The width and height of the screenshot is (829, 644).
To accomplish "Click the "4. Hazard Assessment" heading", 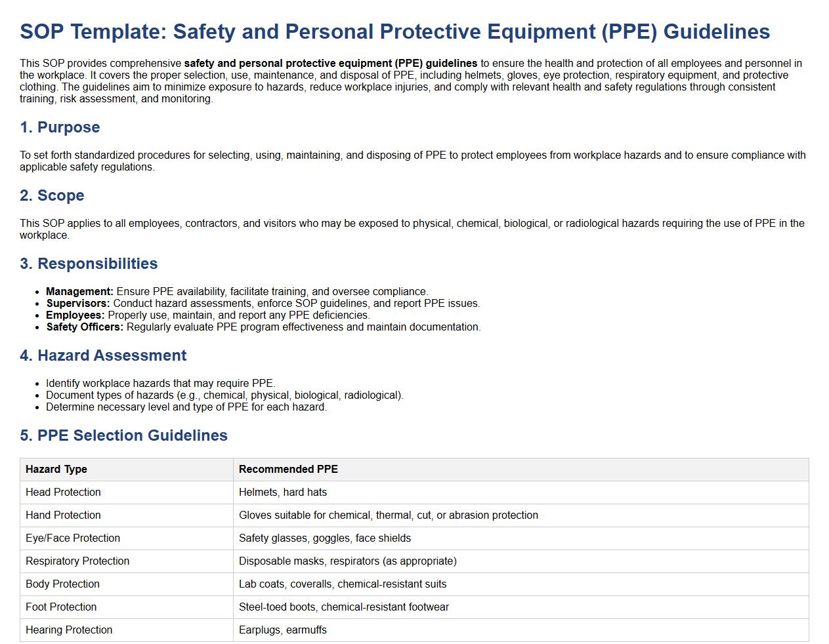I will coord(103,355).
